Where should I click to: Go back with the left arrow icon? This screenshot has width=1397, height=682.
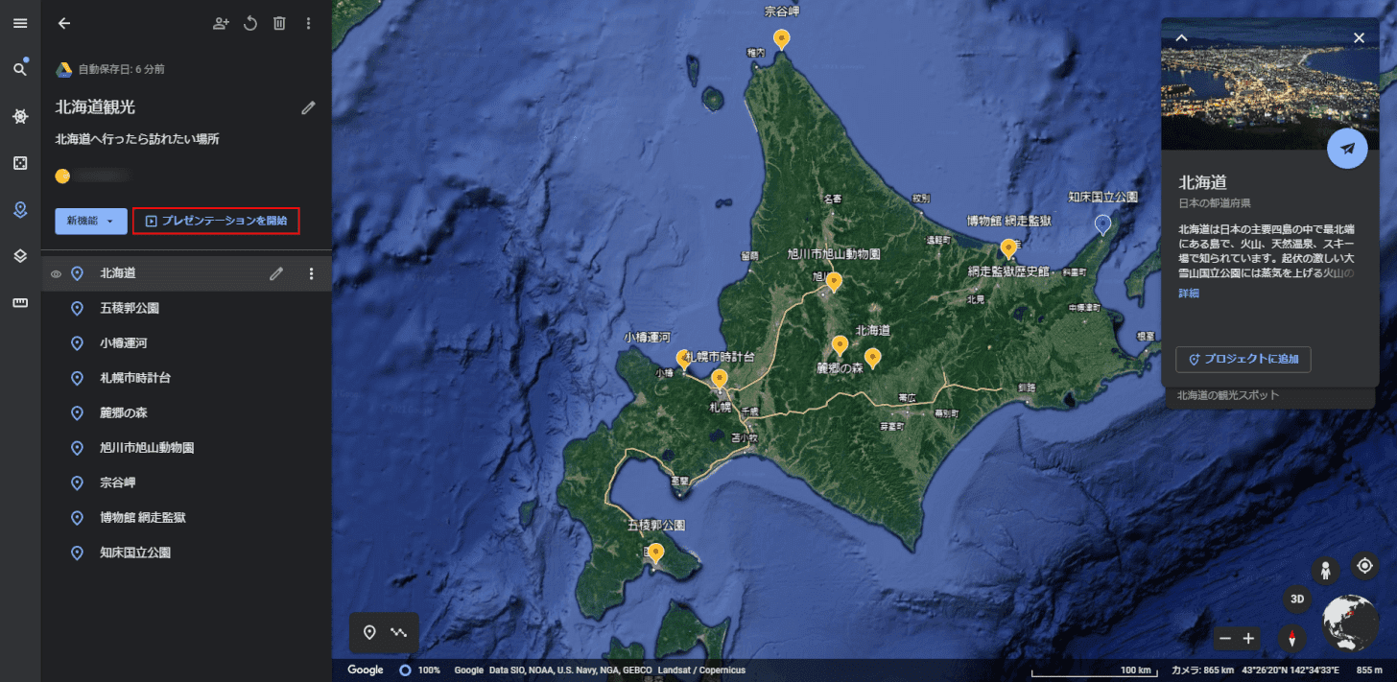pos(64,23)
